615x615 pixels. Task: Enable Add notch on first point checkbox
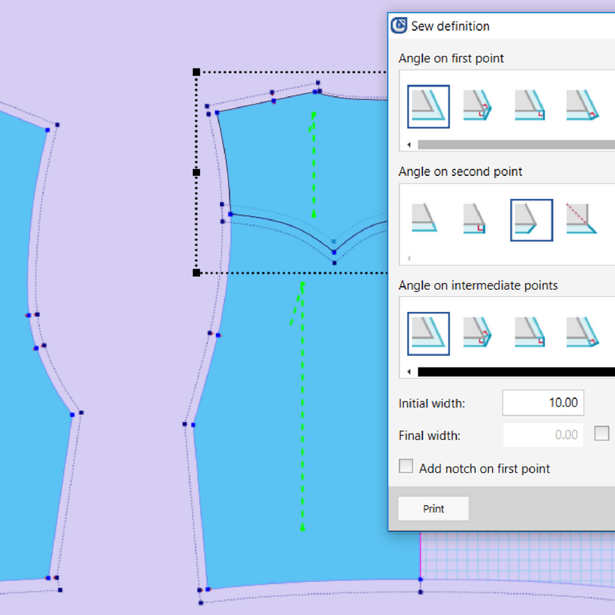click(x=406, y=467)
